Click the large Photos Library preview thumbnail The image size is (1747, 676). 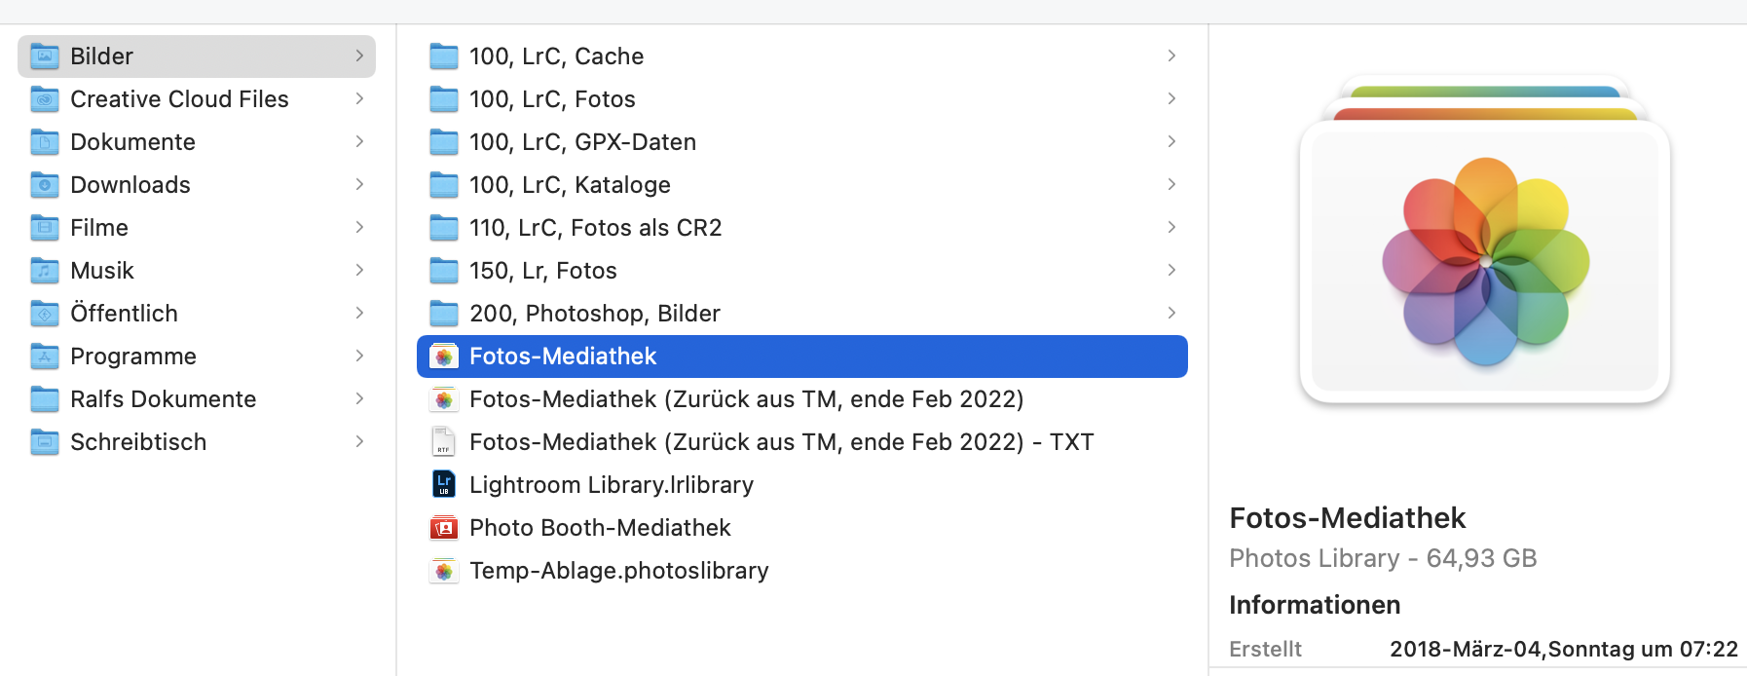(x=1485, y=260)
